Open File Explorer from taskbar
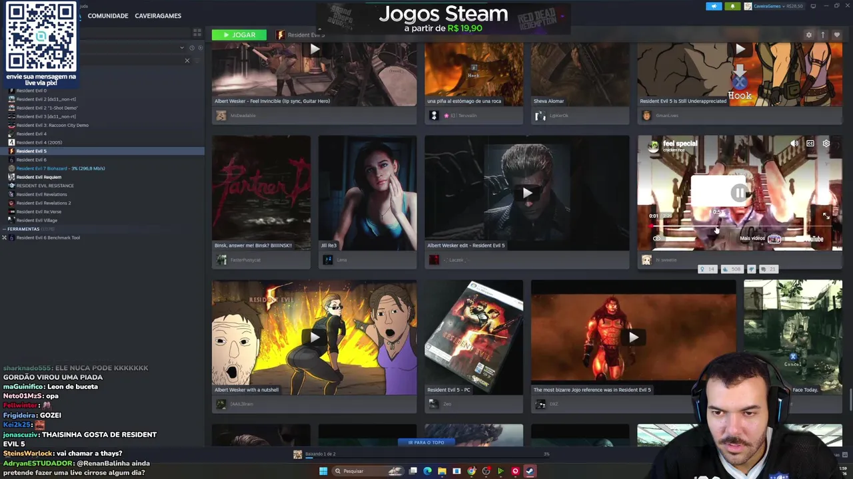This screenshot has height=479, width=853. [x=442, y=471]
